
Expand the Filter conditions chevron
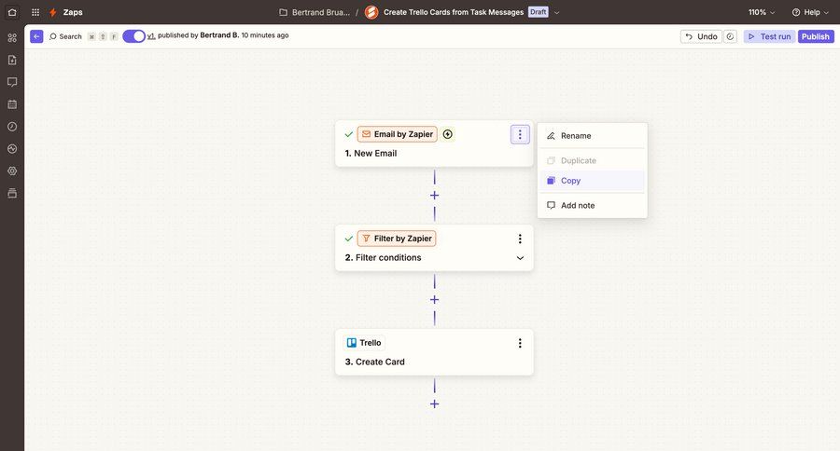tap(520, 258)
